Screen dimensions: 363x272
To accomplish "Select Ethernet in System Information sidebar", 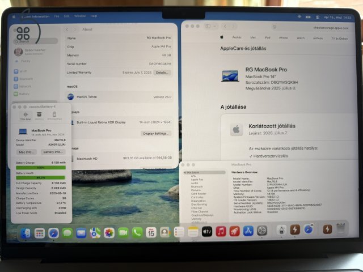I will click(197, 208).
